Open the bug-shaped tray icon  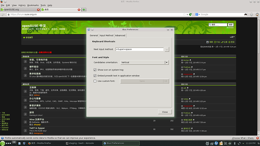tap(207, 143)
